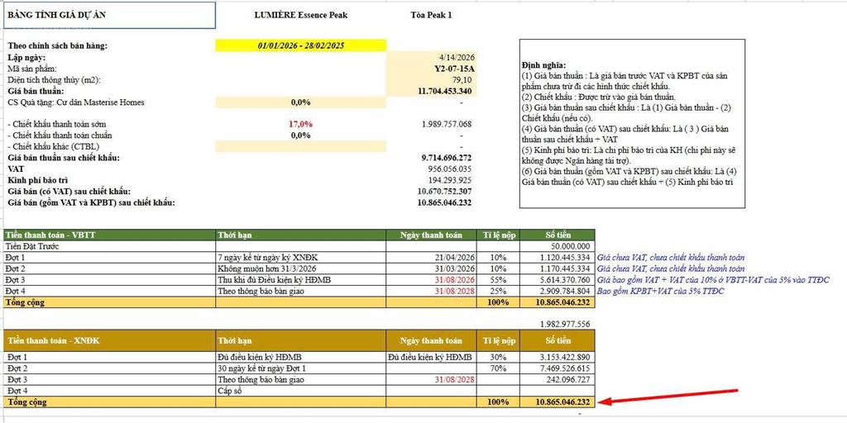
Task: Click maintenance fee value 194.293.925
Action: point(451,180)
